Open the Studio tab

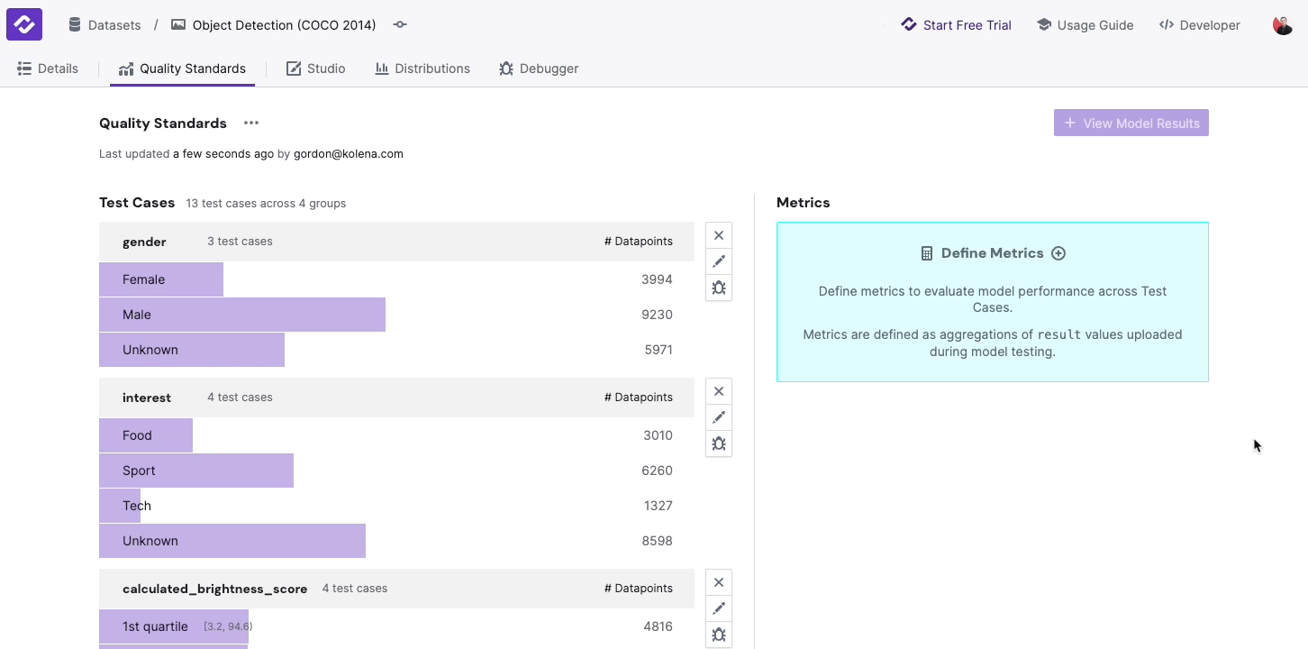point(316,69)
